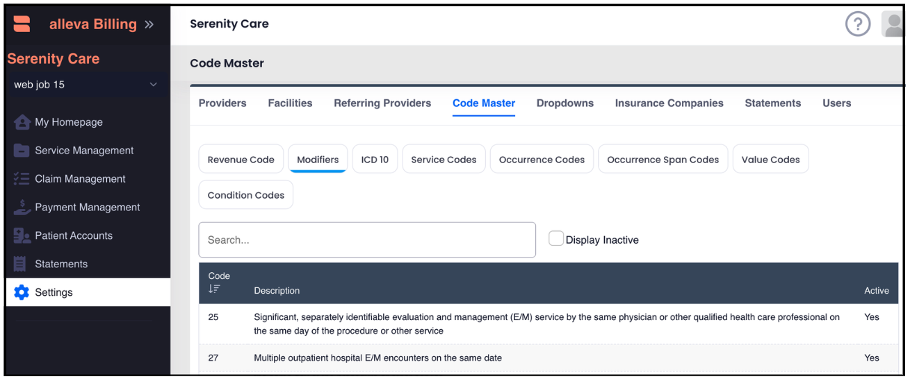The height and width of the screenshot is (379, 910).
Task: Collapse sidebar with double chevron icon
Action: (x=149, y=24)
